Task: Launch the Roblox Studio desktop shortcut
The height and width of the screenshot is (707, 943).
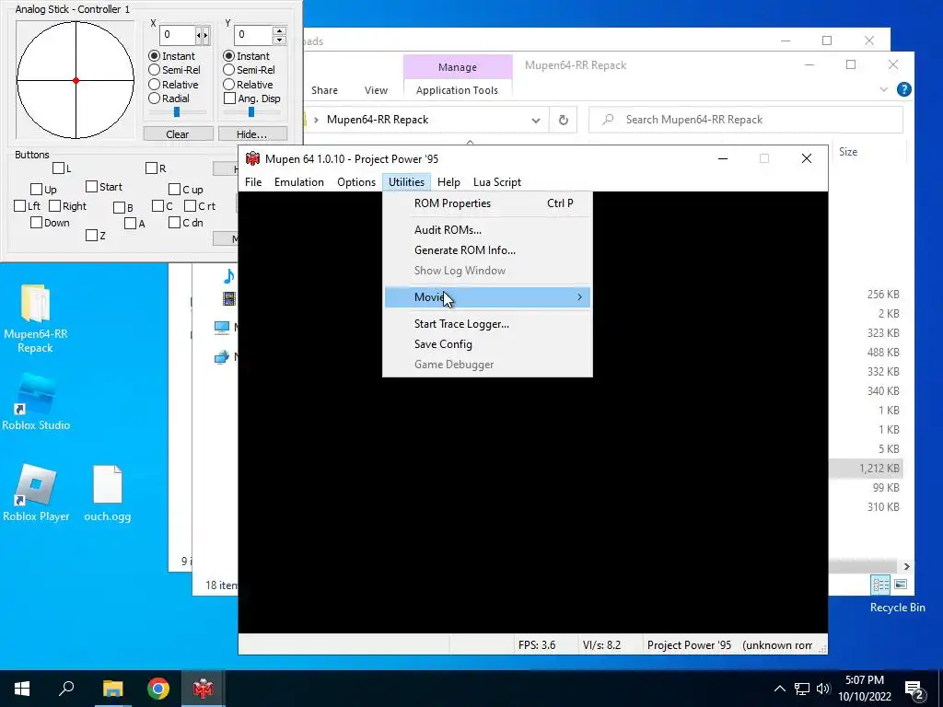Action: (36, 401)
